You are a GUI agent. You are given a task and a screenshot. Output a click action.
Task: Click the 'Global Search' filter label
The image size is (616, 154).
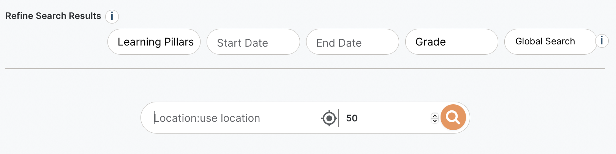[x=545, y=41]
